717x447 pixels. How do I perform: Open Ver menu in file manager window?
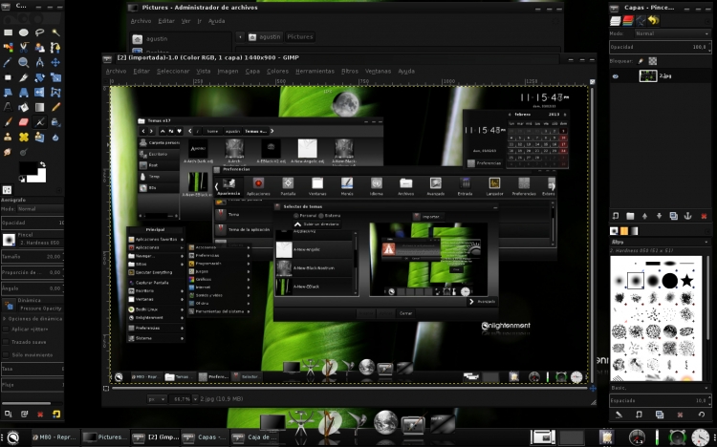pos(185,21)
